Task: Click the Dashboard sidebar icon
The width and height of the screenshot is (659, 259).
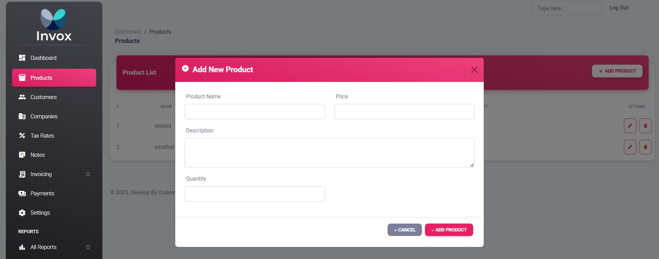Action: [x=22, y=58]
